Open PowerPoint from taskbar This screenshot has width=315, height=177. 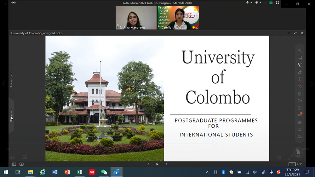click(67, 172)
